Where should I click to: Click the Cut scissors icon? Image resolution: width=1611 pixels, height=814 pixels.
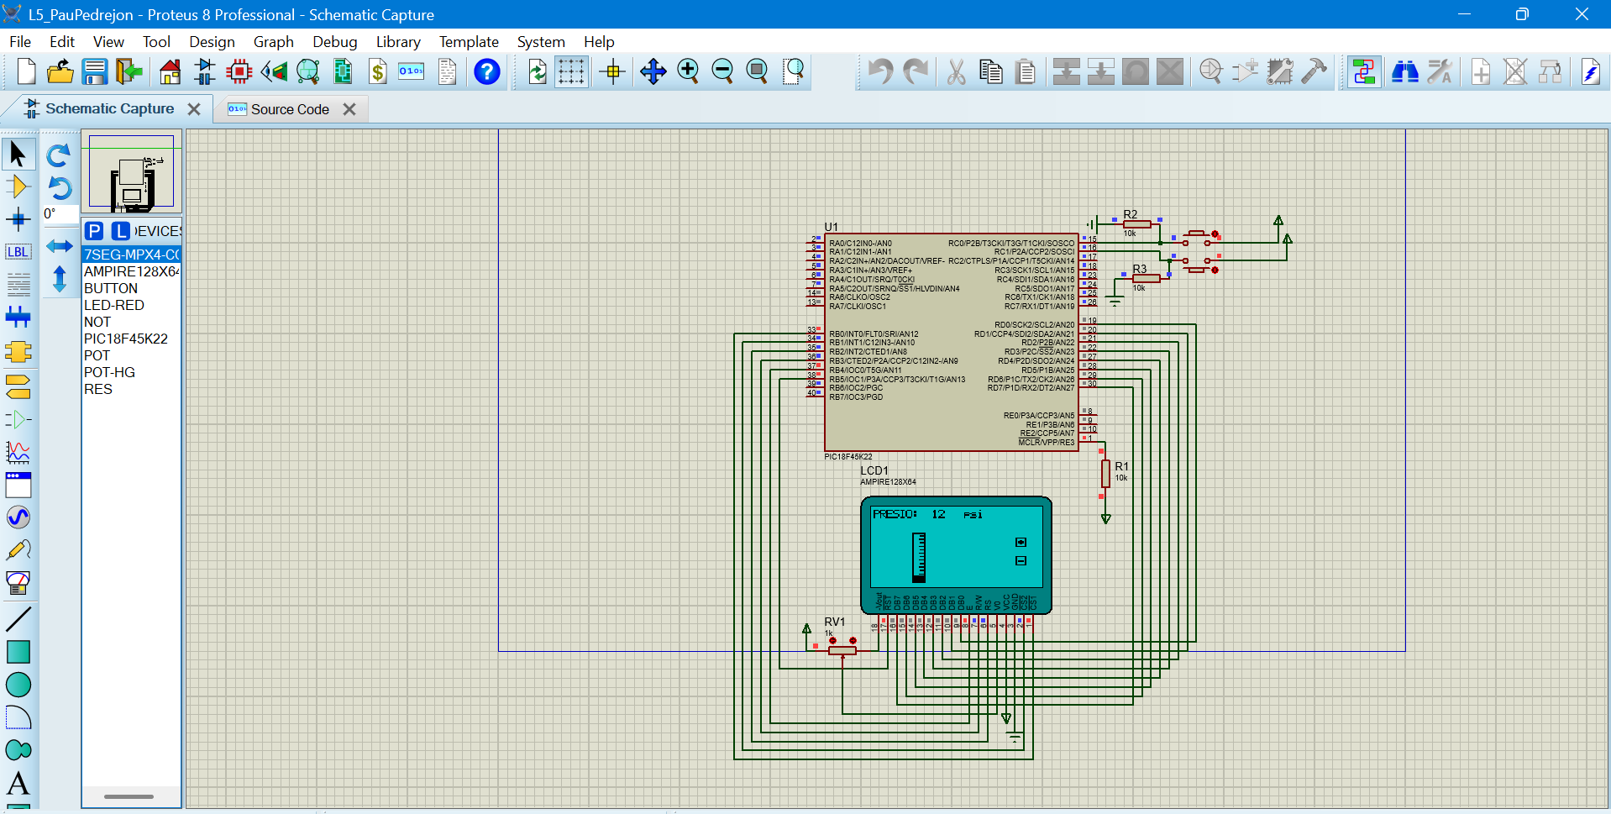tap(956, 72)
